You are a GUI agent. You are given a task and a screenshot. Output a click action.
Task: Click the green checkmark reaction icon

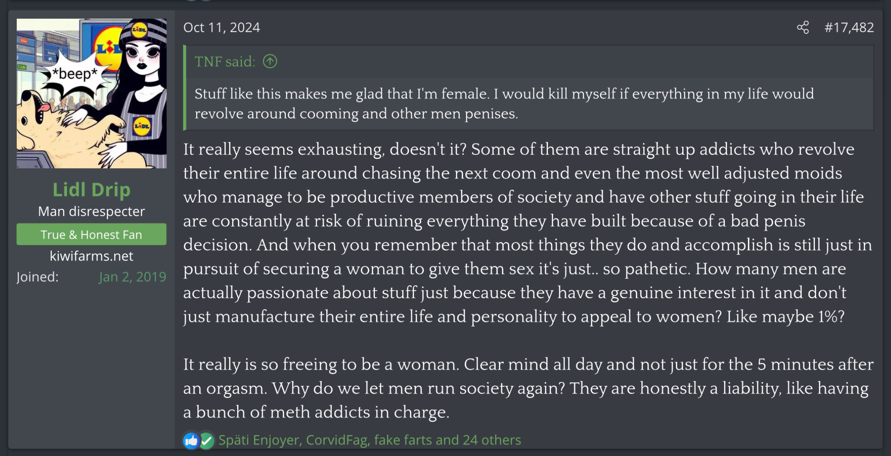click(207, 441)
